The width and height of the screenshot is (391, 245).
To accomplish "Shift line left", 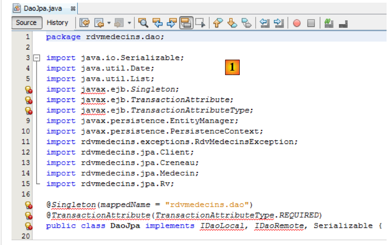I will coord(264,23).
